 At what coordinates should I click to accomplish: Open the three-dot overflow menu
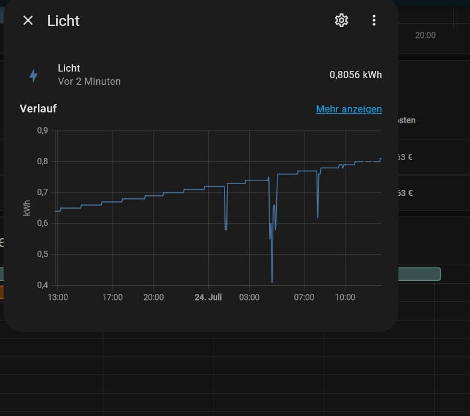[x=374, y=20]
